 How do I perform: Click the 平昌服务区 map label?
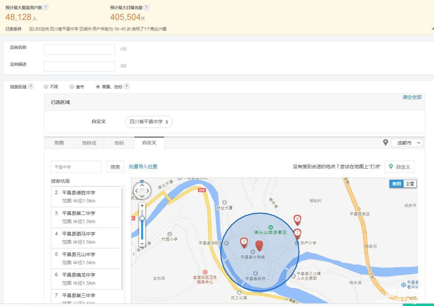360,214
